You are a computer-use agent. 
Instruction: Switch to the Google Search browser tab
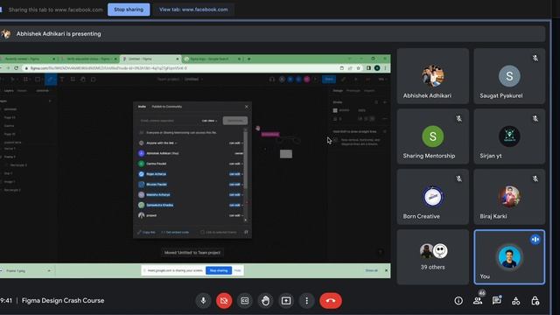coord(212,59)
